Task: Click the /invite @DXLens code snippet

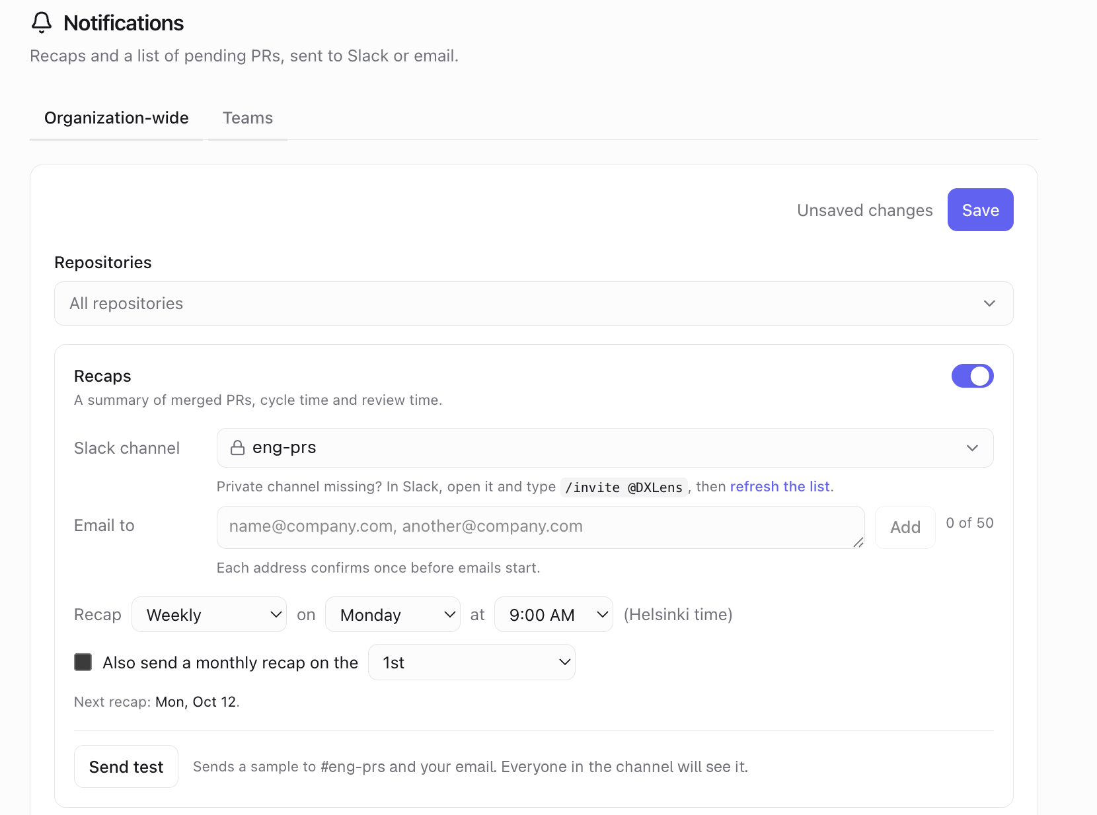Action: coord(624,487)
